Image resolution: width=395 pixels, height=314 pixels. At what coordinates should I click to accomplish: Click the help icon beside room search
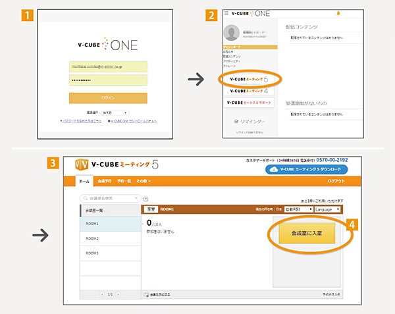tap(145, 199)
